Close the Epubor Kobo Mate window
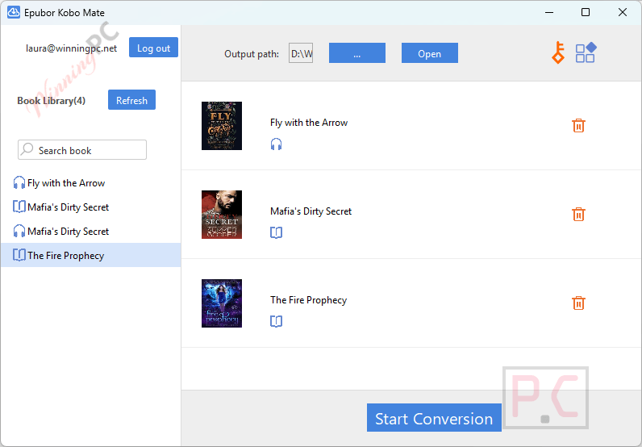The width and height of the screenshot is (642, 447). (623, 12)
